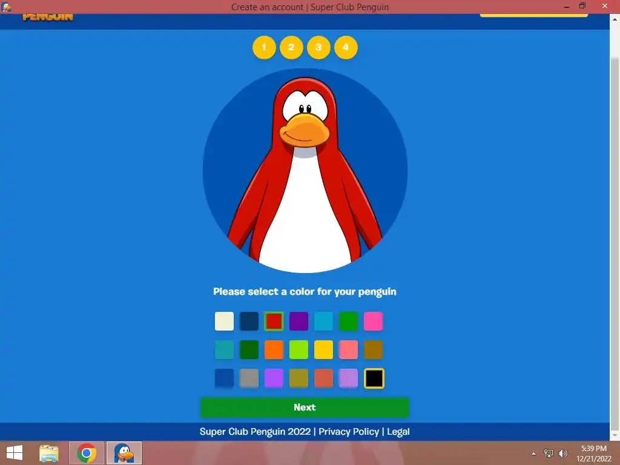
Task: Choose the navy blue penguin color
Action: point(249,321)
